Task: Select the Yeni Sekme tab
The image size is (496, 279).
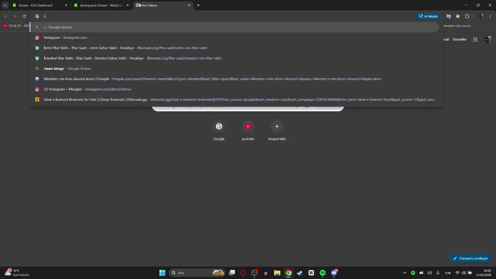Action: 163,5
